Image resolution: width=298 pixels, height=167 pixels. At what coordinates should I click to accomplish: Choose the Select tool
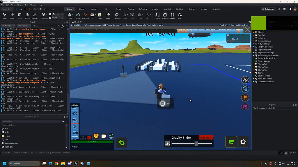click(x=5, y=16)
